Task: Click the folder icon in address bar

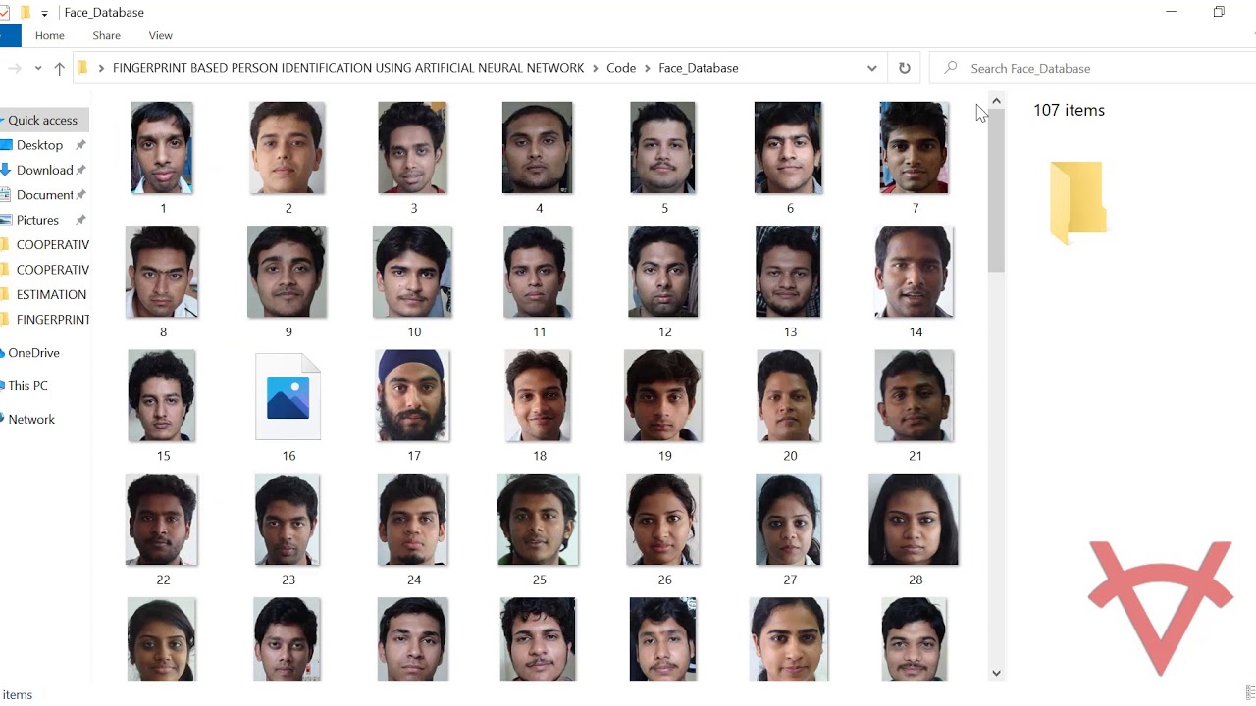Action: pos(83,68)
